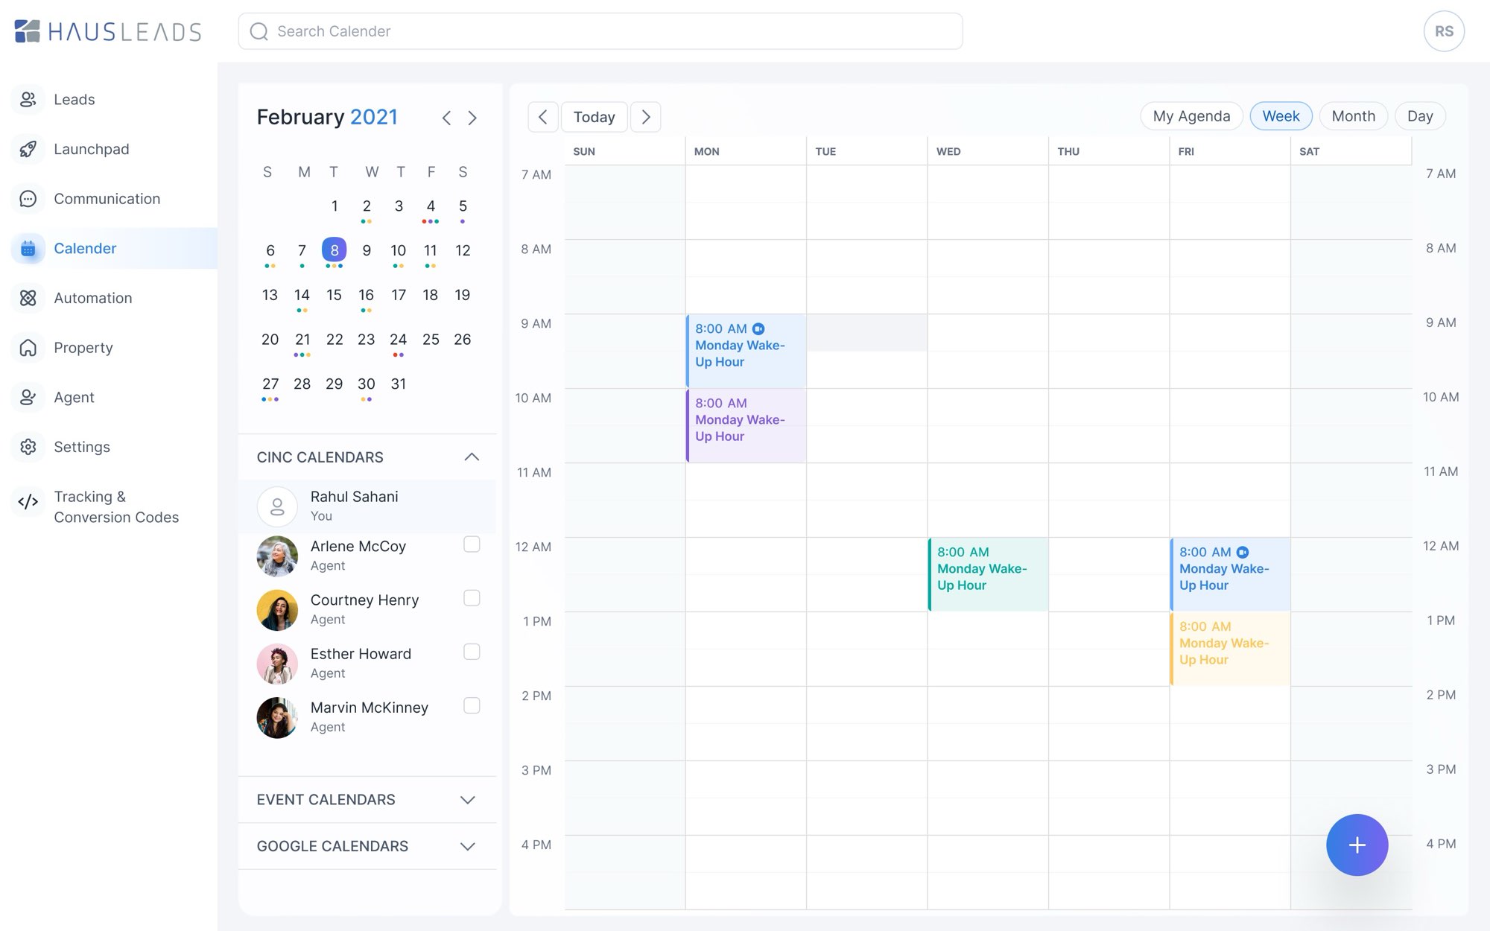Select Rahul Sahani calendar row
The image size is (1490, 931).
pos(367,506)
